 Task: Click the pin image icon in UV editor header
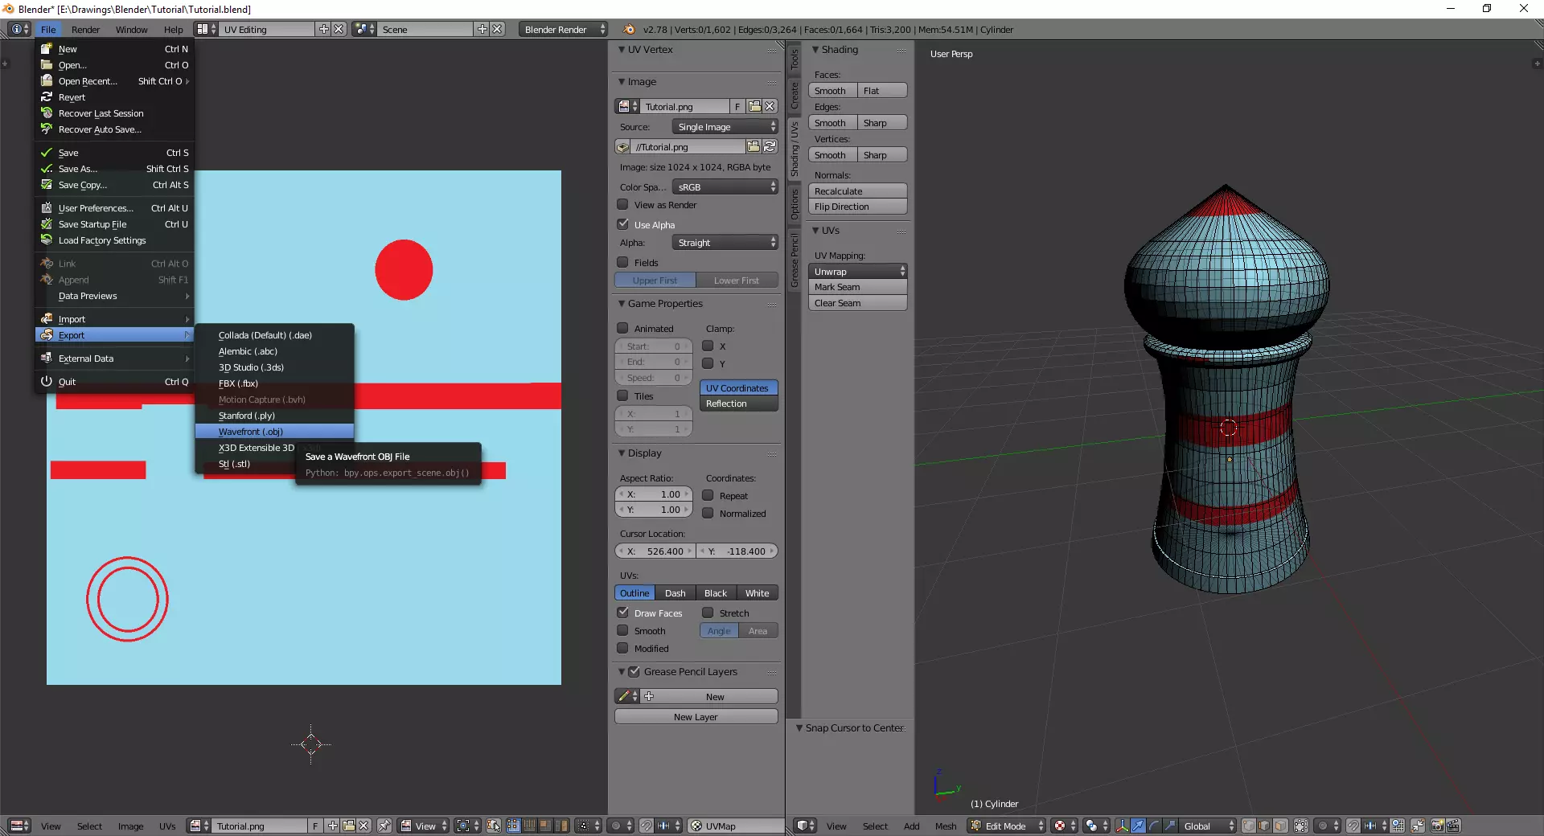(384, 826)
